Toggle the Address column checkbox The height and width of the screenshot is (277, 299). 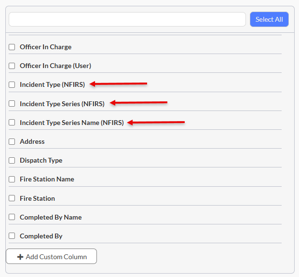pyautogui.click(x=12, y=141)
